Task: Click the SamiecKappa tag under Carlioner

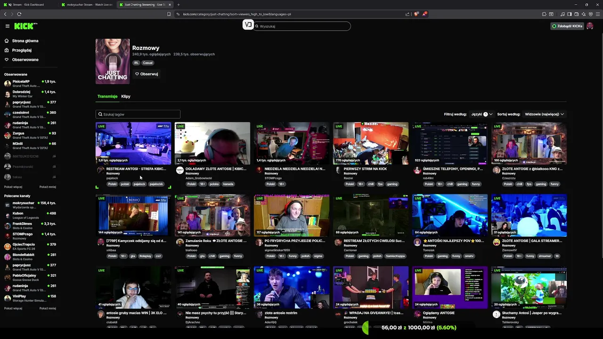Action: tap(395, 256)
